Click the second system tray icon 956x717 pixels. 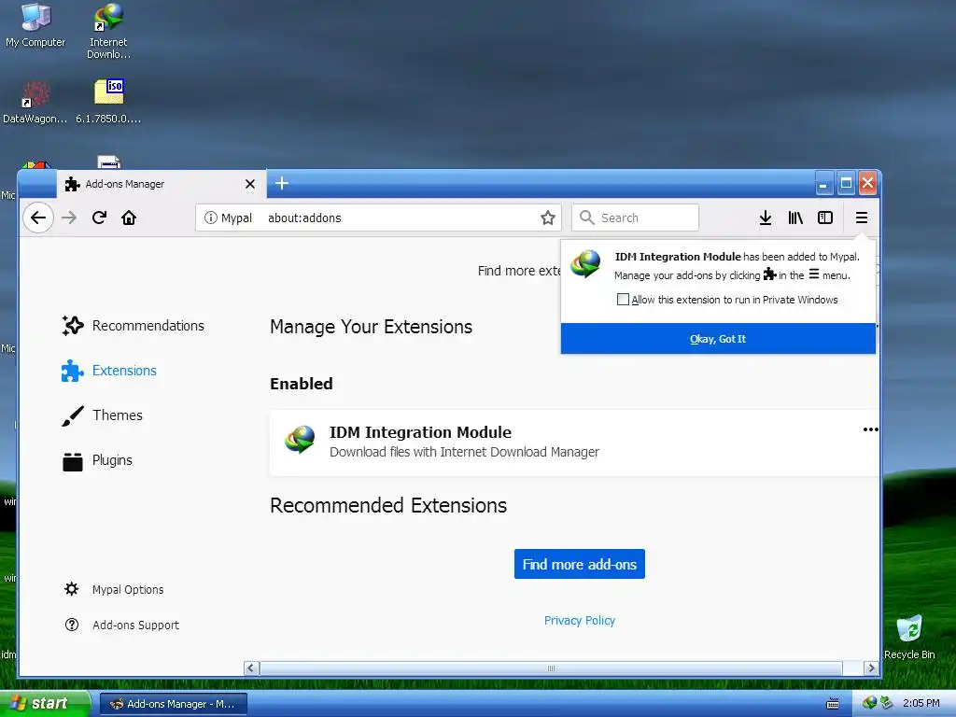click(x=886, y=703)
